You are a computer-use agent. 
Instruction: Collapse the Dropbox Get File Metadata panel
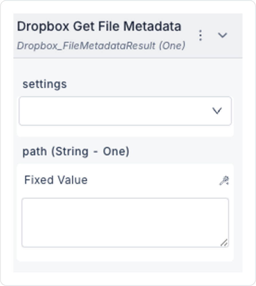[222, 35]
